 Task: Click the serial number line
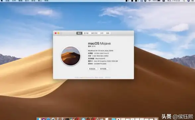coord(97,64)
